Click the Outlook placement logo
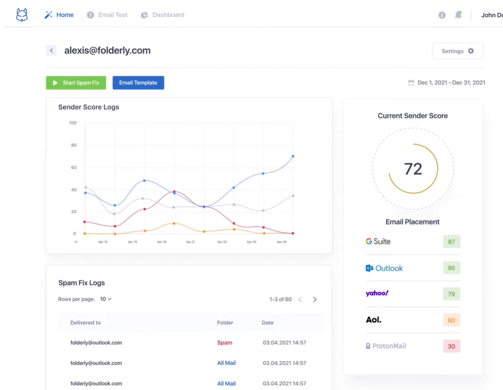Viewport: 503px width, 390px height. [384, 268]
